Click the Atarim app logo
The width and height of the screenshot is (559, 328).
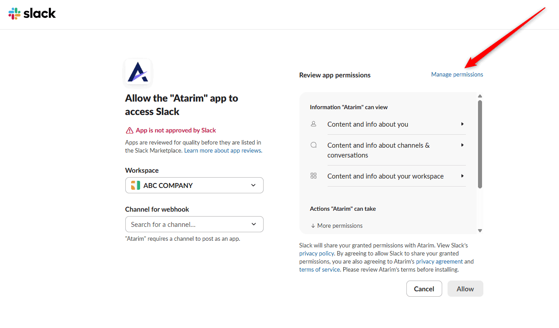(138, 72)
